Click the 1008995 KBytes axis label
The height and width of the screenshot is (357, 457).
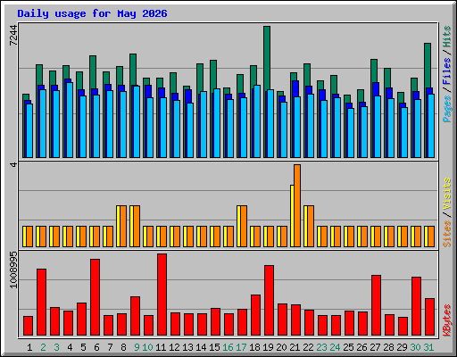coord(13,270)
